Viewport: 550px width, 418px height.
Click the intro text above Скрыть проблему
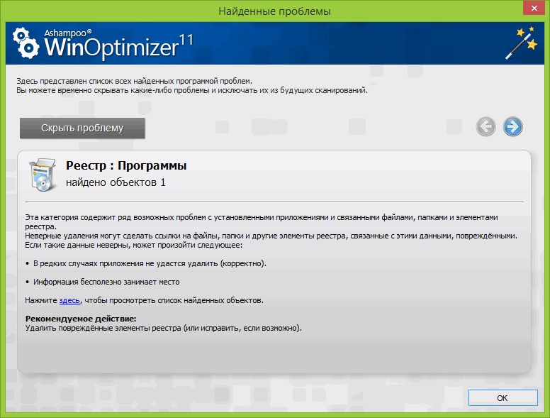point(191,86)
